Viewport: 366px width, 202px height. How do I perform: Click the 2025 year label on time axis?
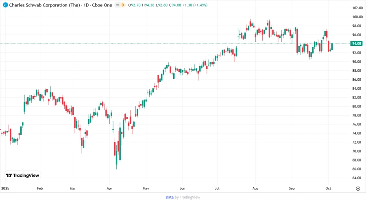coord(5,189)
